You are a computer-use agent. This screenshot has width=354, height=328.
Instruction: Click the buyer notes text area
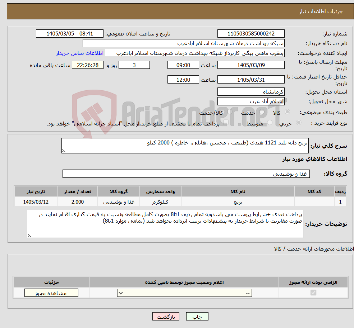[x=165, y=224]
